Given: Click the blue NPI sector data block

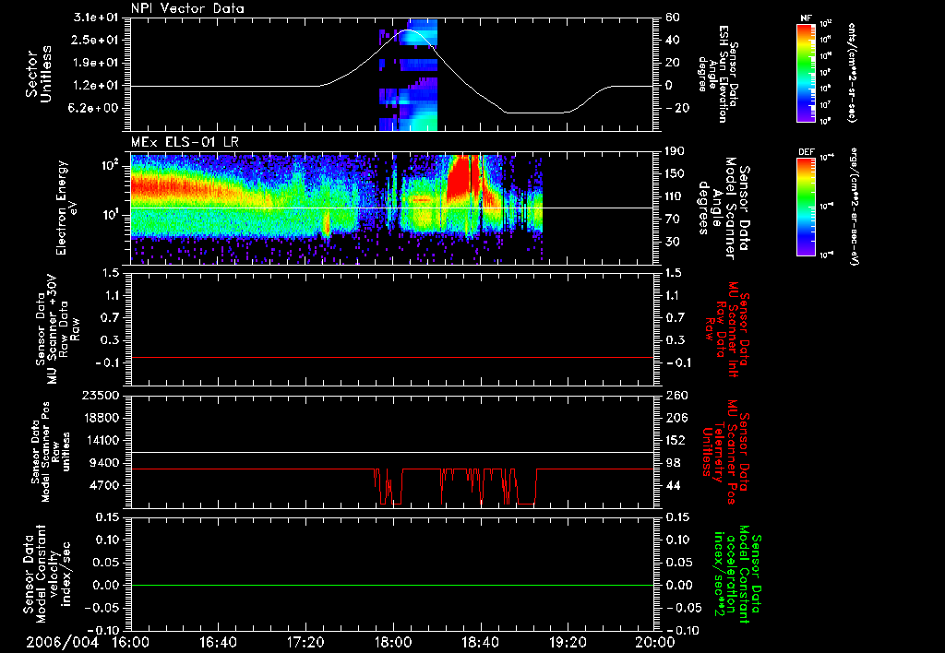Looking at the screenshot, I should coord(420,65).
